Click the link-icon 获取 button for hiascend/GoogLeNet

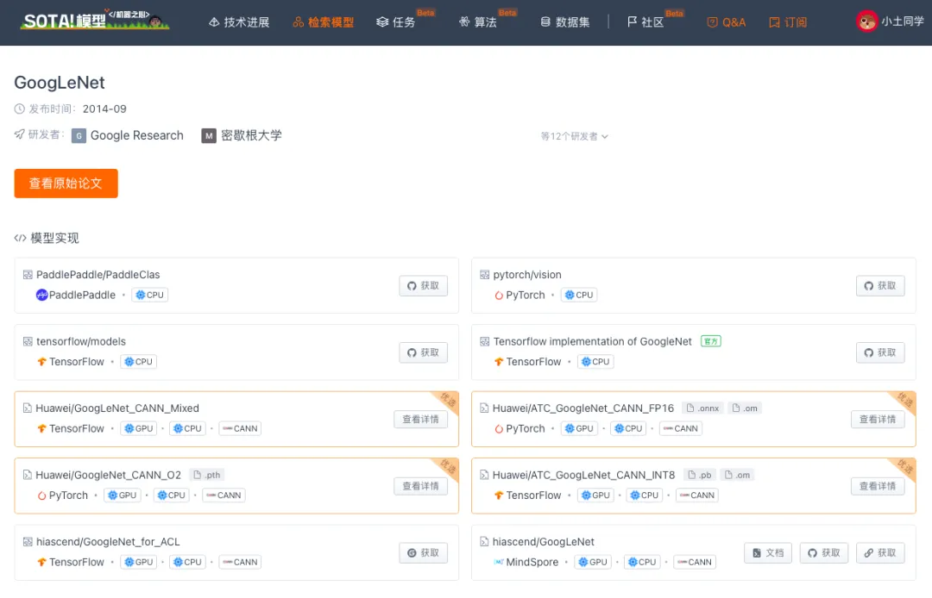(x=880, y=553)
